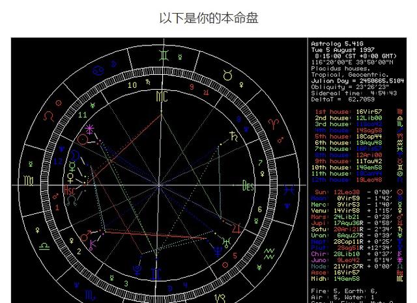Click the '5th house: 18Cap44' row
This screenshot has height=303, width=417.
358,137
